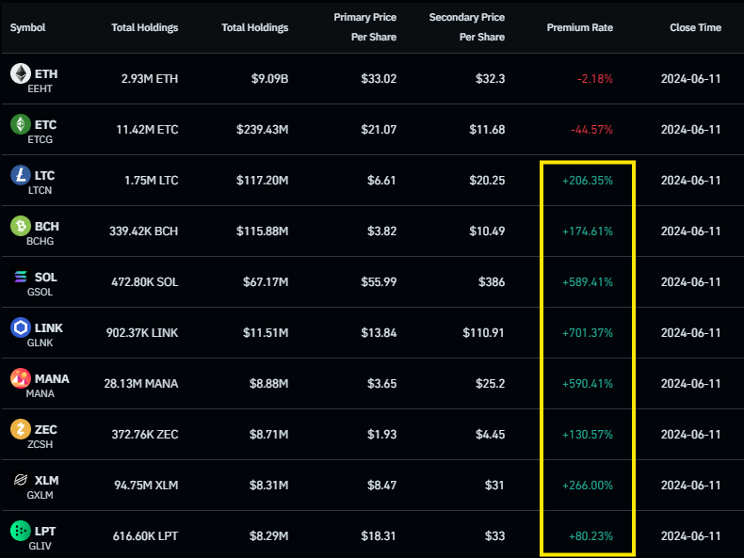The image size is (744, 558).
Task: Click the Ethereum ETH coin icon
Action: [21, 73]
